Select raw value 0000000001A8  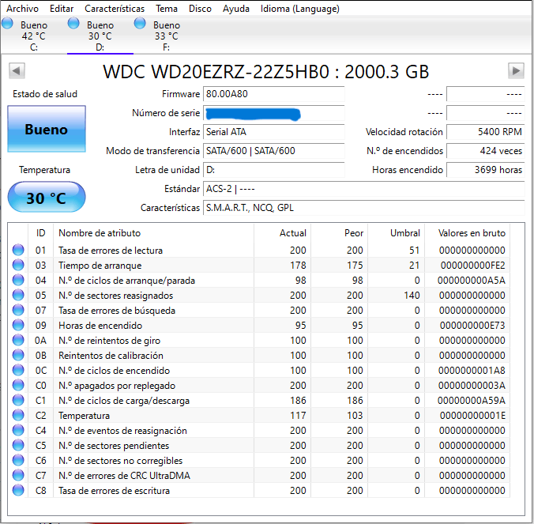click(472, 371)
